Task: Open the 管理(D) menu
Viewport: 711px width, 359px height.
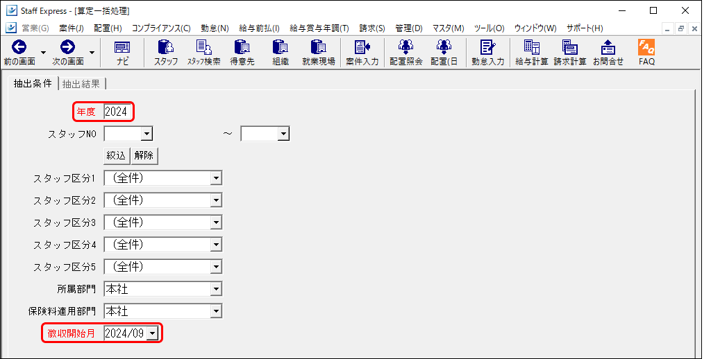Action: point(408,28)
